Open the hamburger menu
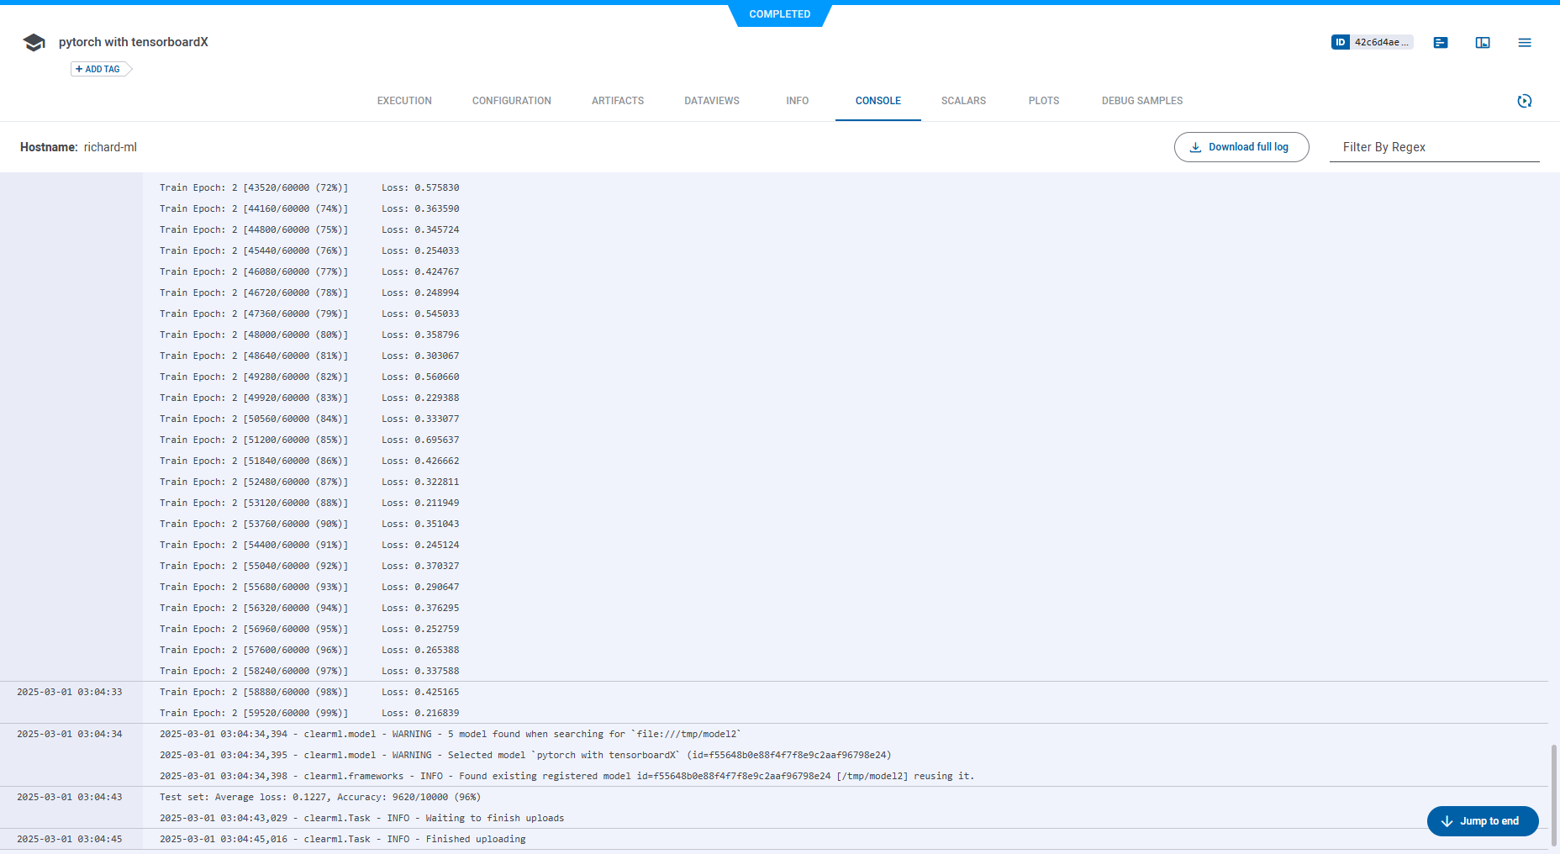 click(x=1524, y=43)
